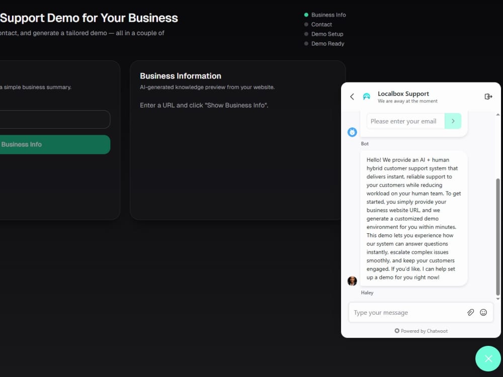The width and height of the screenshot is (503, 377).
Task: Click the chat scrollbar down arrow
Action: click(x=498, y=299)
